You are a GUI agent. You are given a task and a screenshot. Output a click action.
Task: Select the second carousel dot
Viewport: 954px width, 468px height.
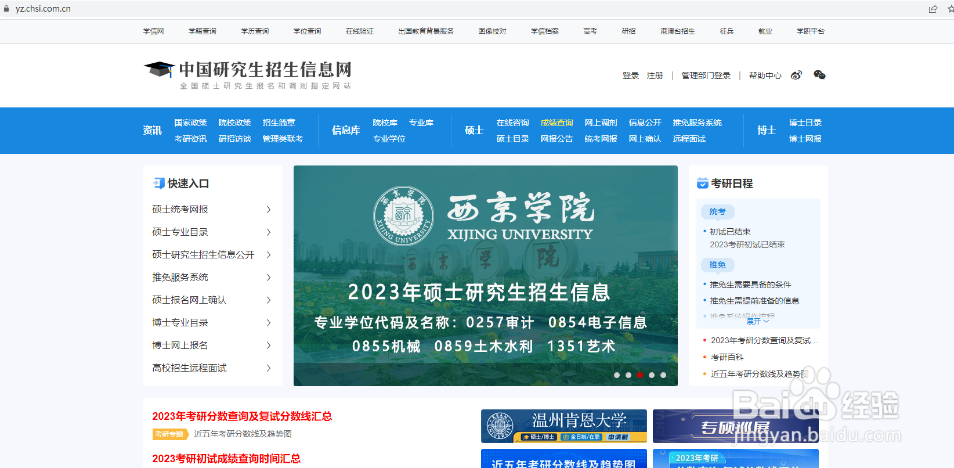pyautogui.click(x=628, y=375)
